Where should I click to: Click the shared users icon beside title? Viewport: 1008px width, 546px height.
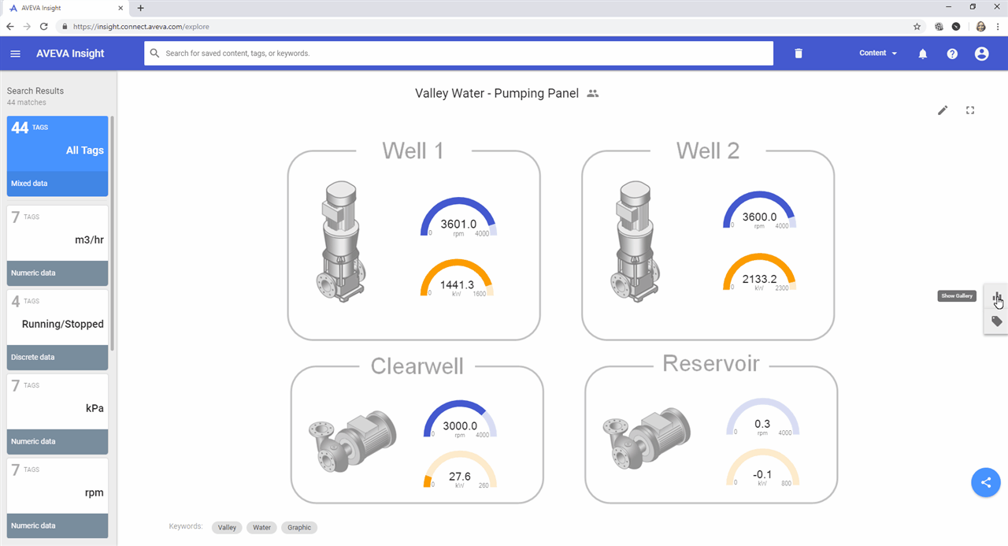pos(593,94)
